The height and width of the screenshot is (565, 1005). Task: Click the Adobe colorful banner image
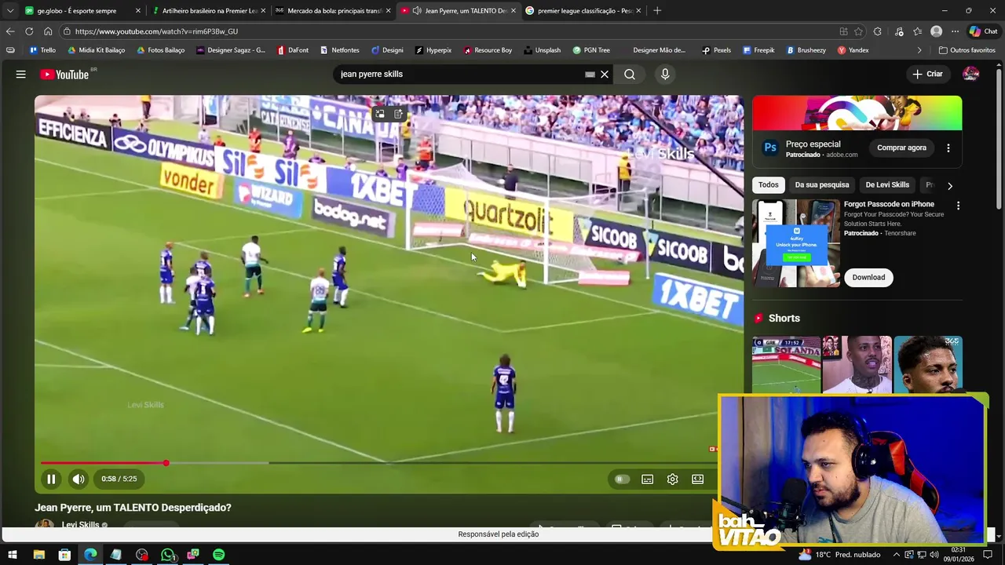tap(857, 113)
